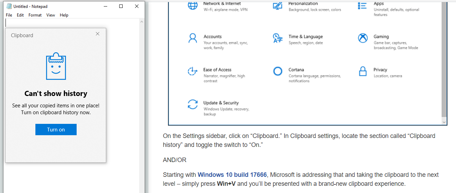
Task: Click in the Notepad text area's first line
Action: click(x=72, y=23)
